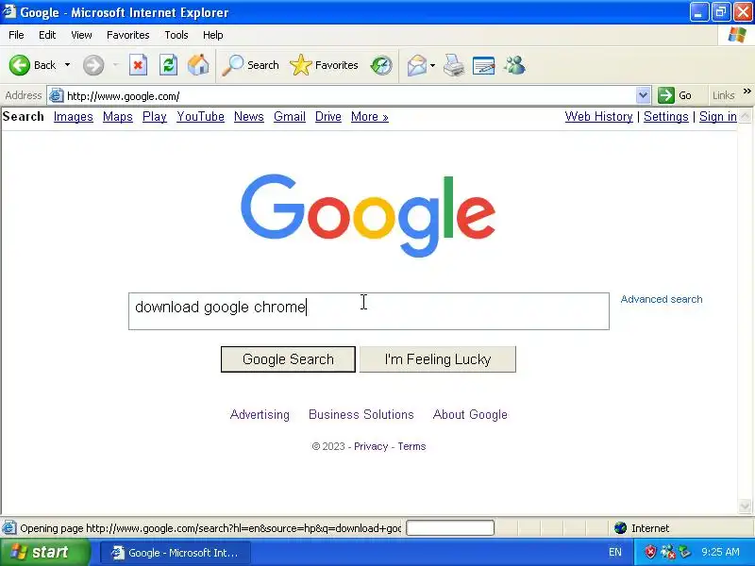Viewport: 755px width, 566px height.
Task: Open Google Settings link
Action: pos(666,116)
